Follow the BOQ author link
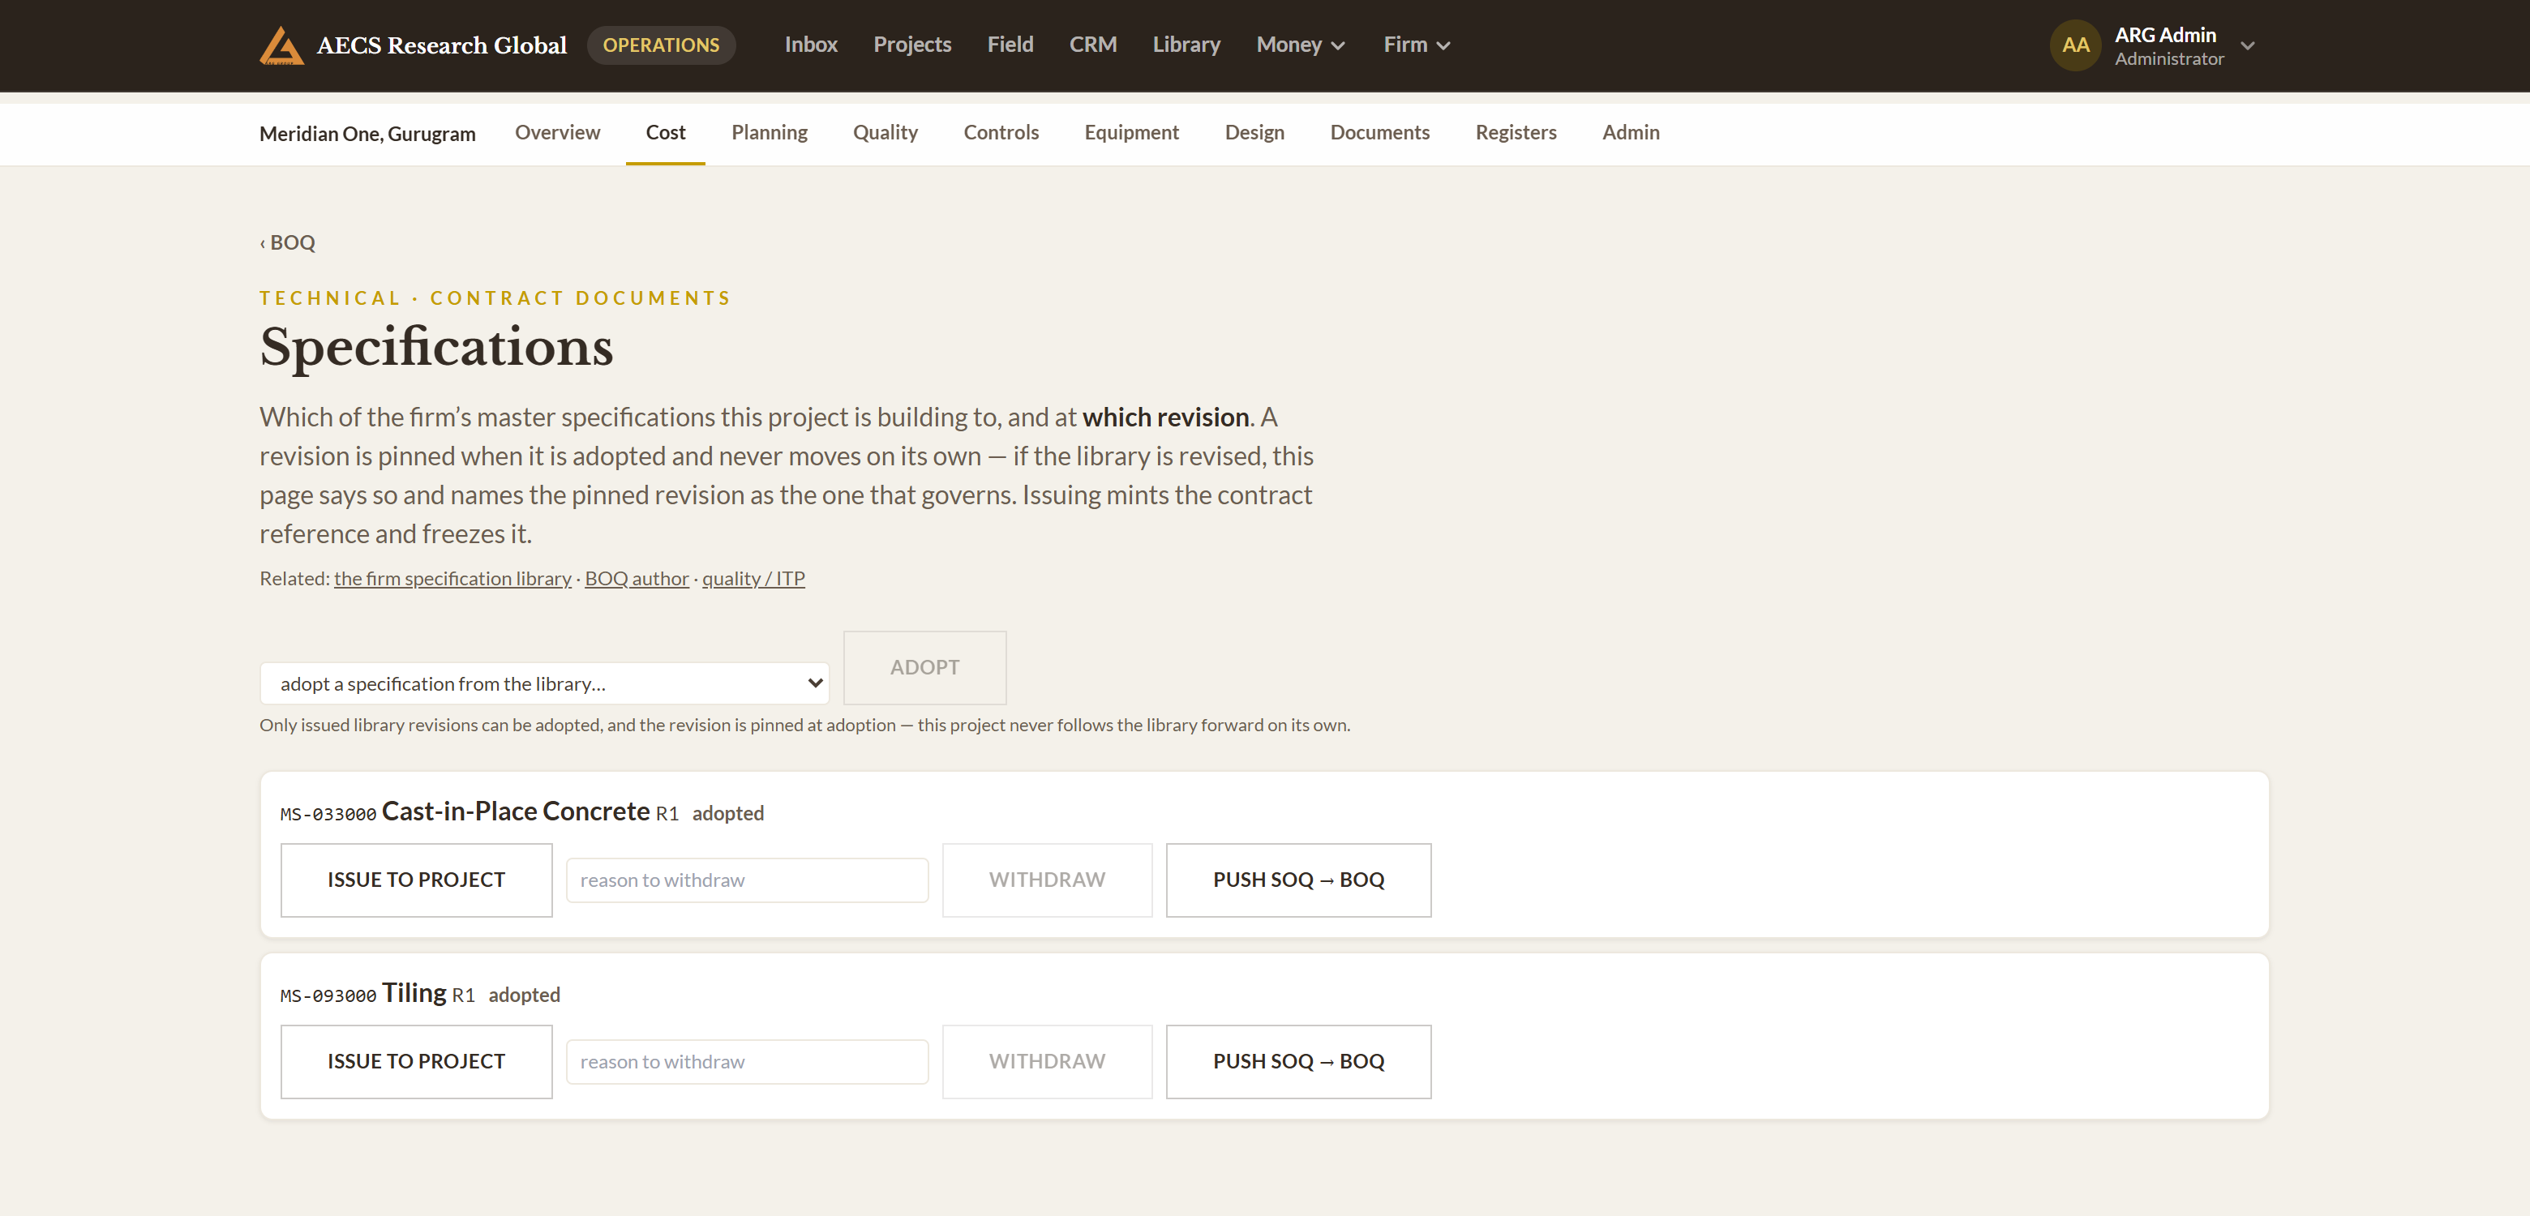The height and width of the screenshot is (1216, 2530). coord(637,579)
